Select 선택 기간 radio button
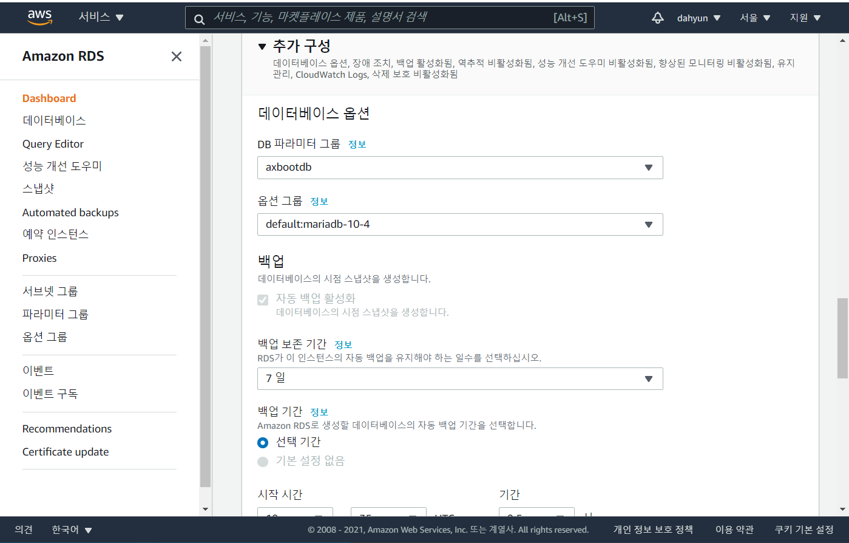Image resolution: width=849 pixels, height=543 pixels. (x=263, y=443)
